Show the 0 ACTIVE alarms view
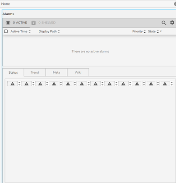The height and width of the screenshot is (183, 176). [x=20, y=22]
